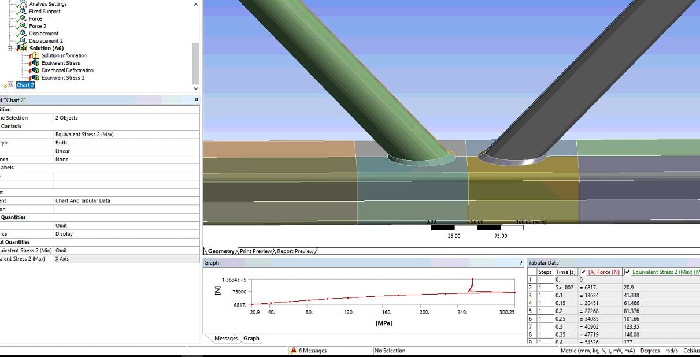Viewport: 700px width, 357px height.
Task: Click the '5.e-002' time cell
Action: (x=565, y=287)
